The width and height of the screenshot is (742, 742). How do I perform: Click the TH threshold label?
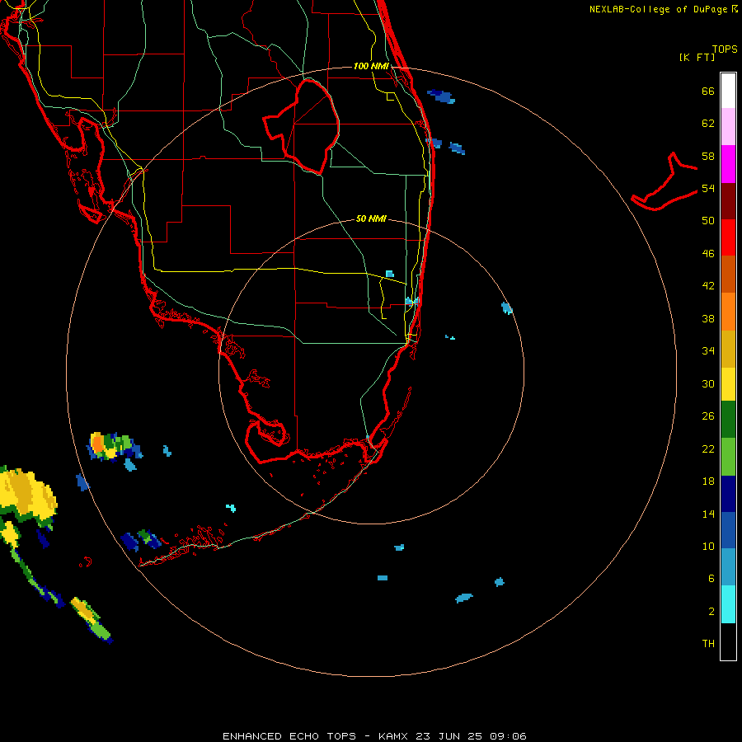(708, 643)
